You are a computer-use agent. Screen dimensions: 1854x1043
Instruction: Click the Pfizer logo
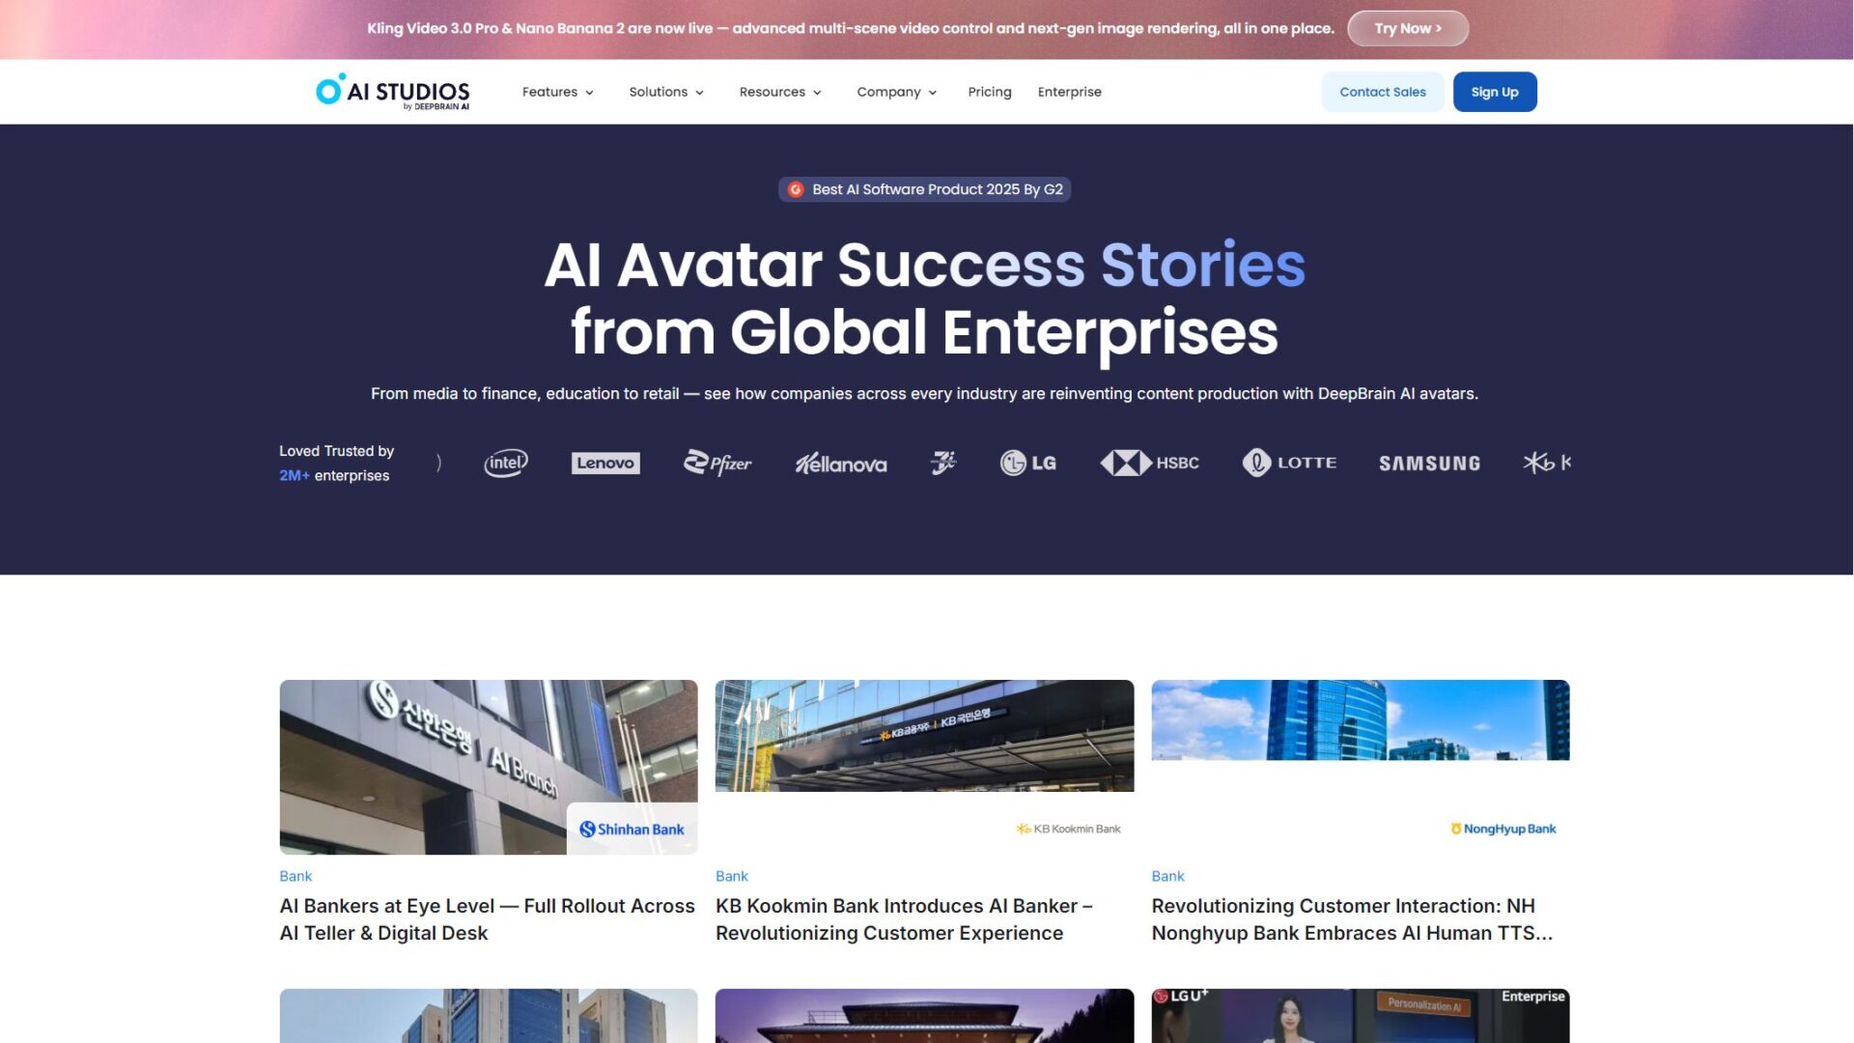click(x=717, y=464)
